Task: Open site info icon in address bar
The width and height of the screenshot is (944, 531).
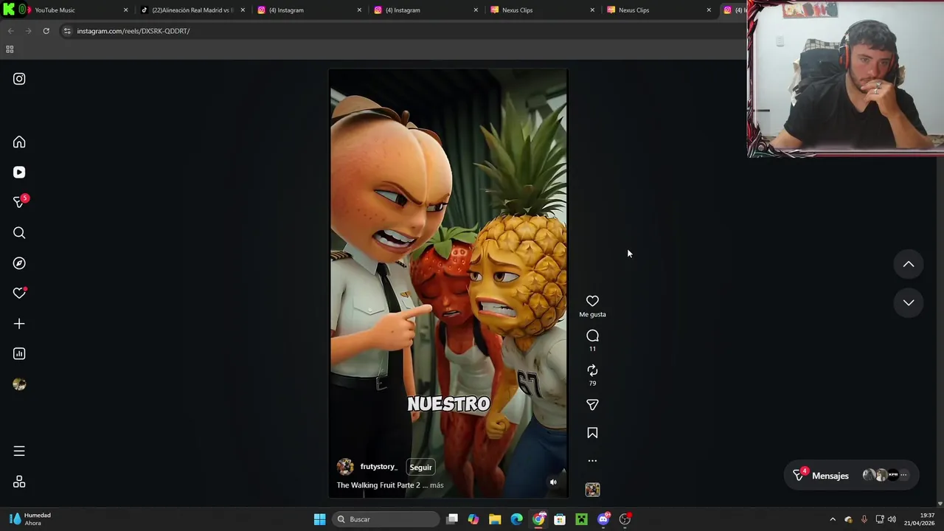Action: 67,31
